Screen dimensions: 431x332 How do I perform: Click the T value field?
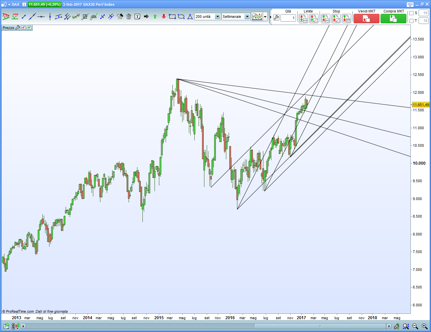click(424, 21)
